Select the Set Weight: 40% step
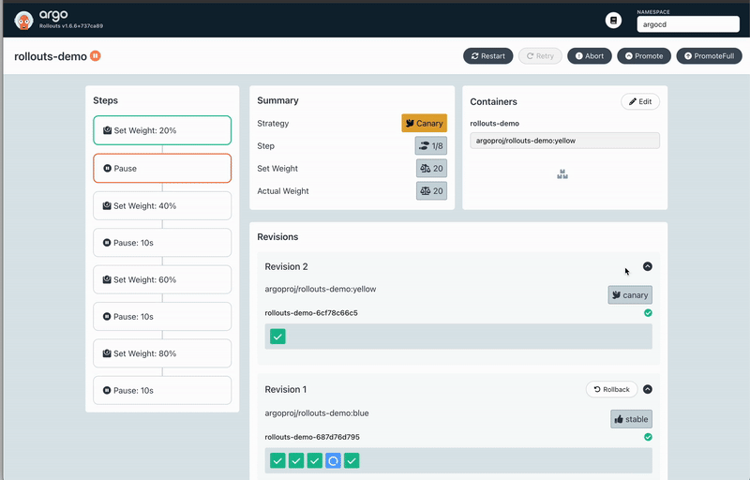The image size is (750, 480). click(162, 205)
